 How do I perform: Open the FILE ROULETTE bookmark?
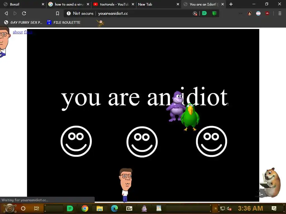(64, 22)
